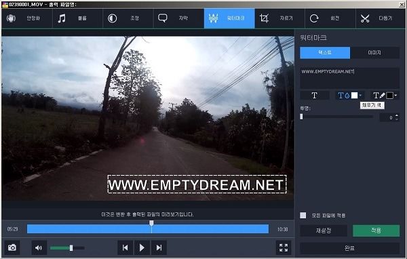The width and height of the screenshot is (407, 259).
Task: Click in the WWW.EMPTYDREAM.NET text field
Action: pyautogui.click(x=349, y=78)
